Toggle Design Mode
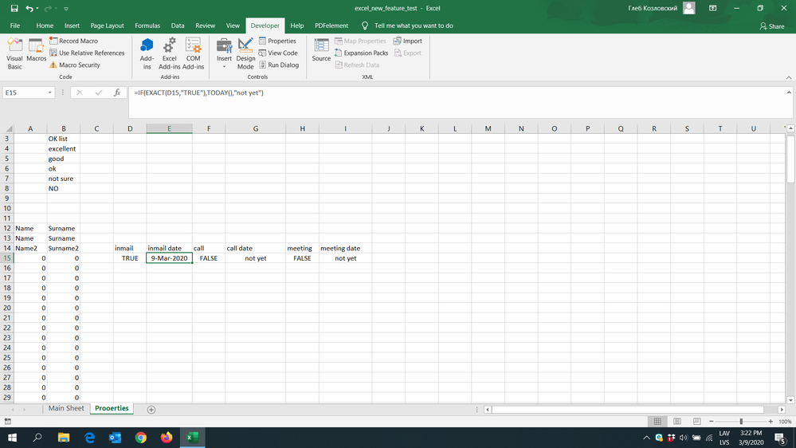This screenshot has height=448, width=796. pos(245,53)
